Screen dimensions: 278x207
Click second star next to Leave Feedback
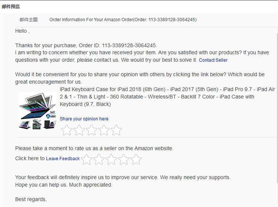[x=99, y=159]
